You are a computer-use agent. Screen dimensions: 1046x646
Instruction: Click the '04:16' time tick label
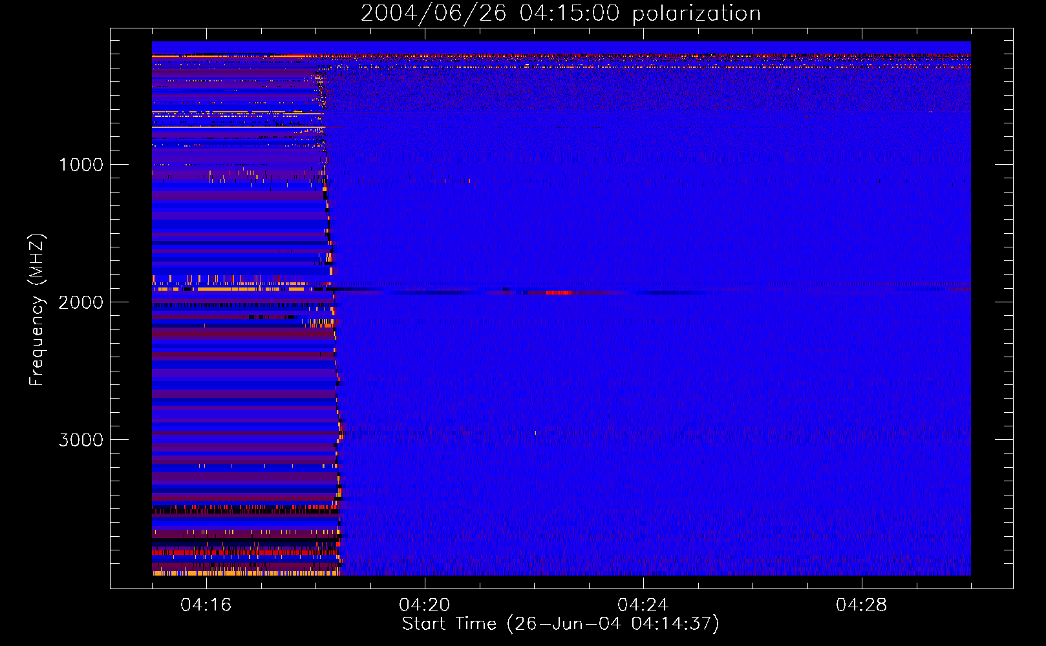click(206, 605)
